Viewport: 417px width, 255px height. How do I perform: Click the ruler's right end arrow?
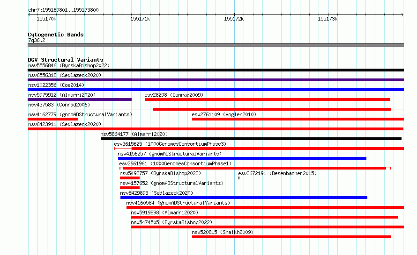pyautogui.click(x=402, y=15)
